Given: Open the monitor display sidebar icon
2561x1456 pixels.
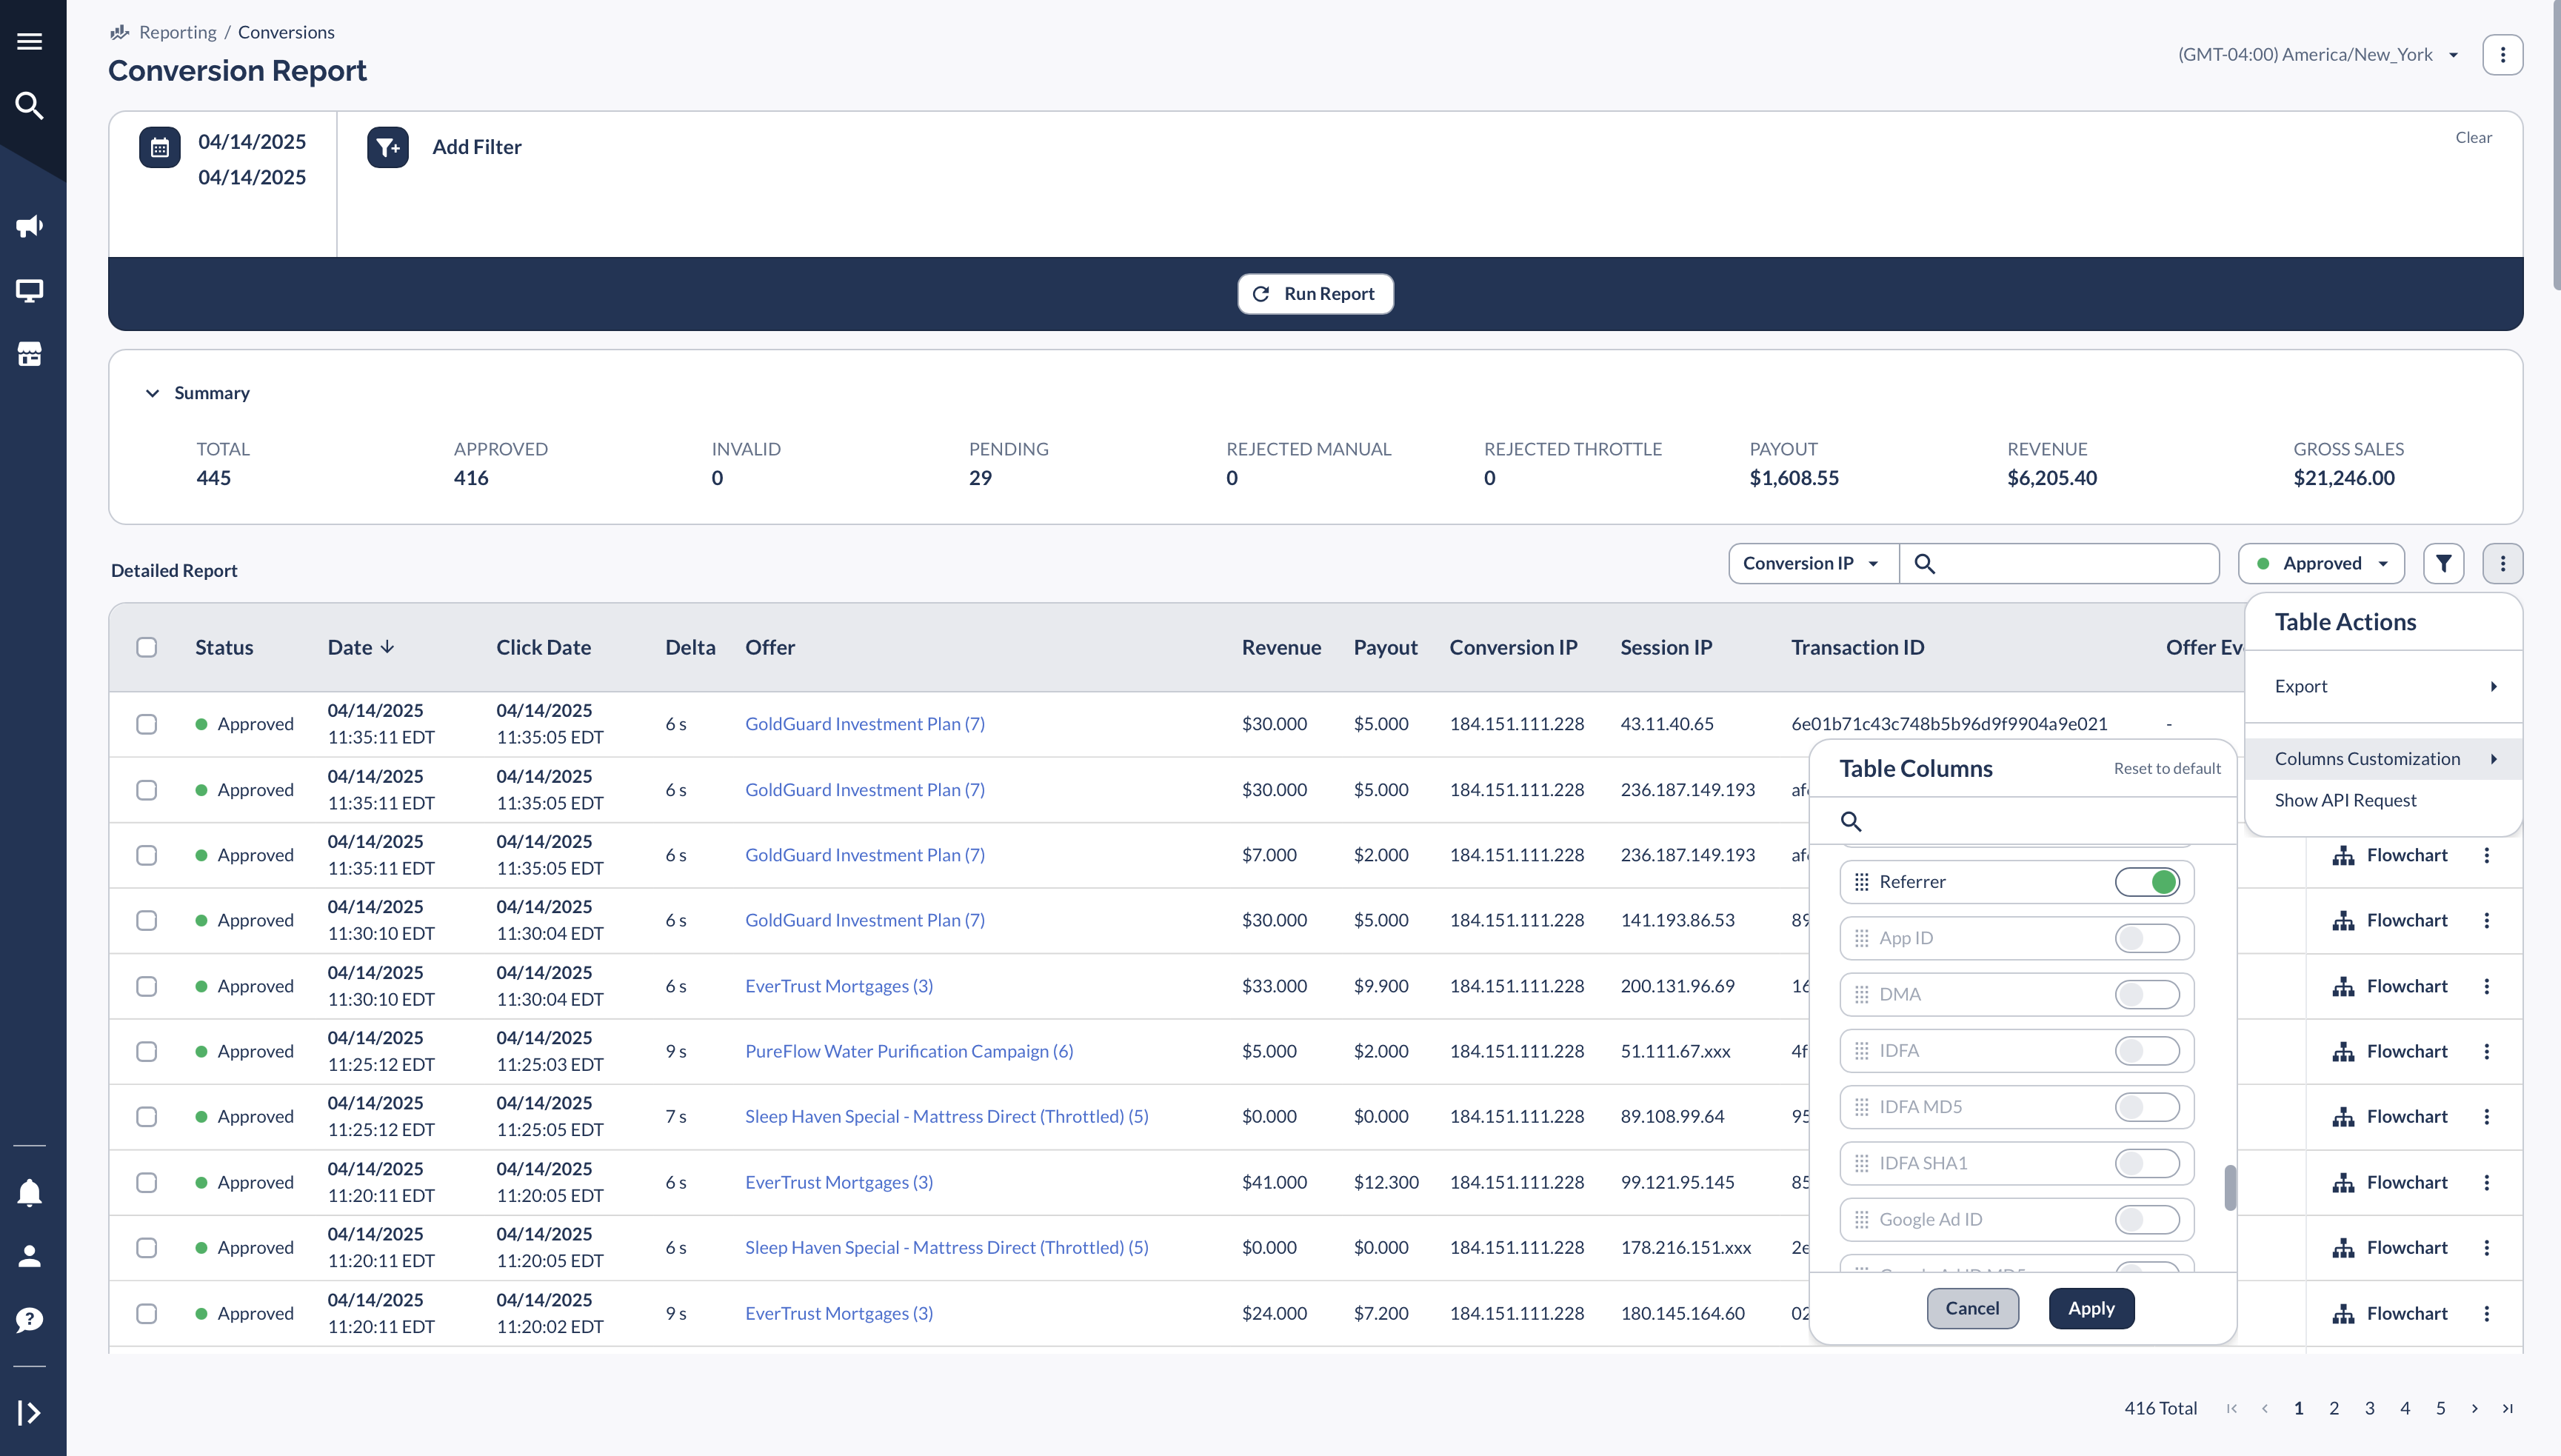Looking at the screenshot, I should (x=30, y=291).
